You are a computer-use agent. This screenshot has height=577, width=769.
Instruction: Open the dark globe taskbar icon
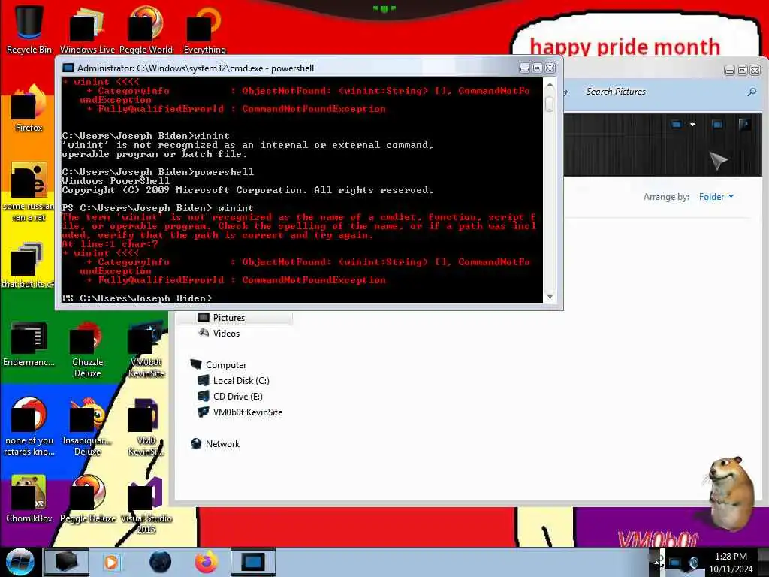coord(161,562)
